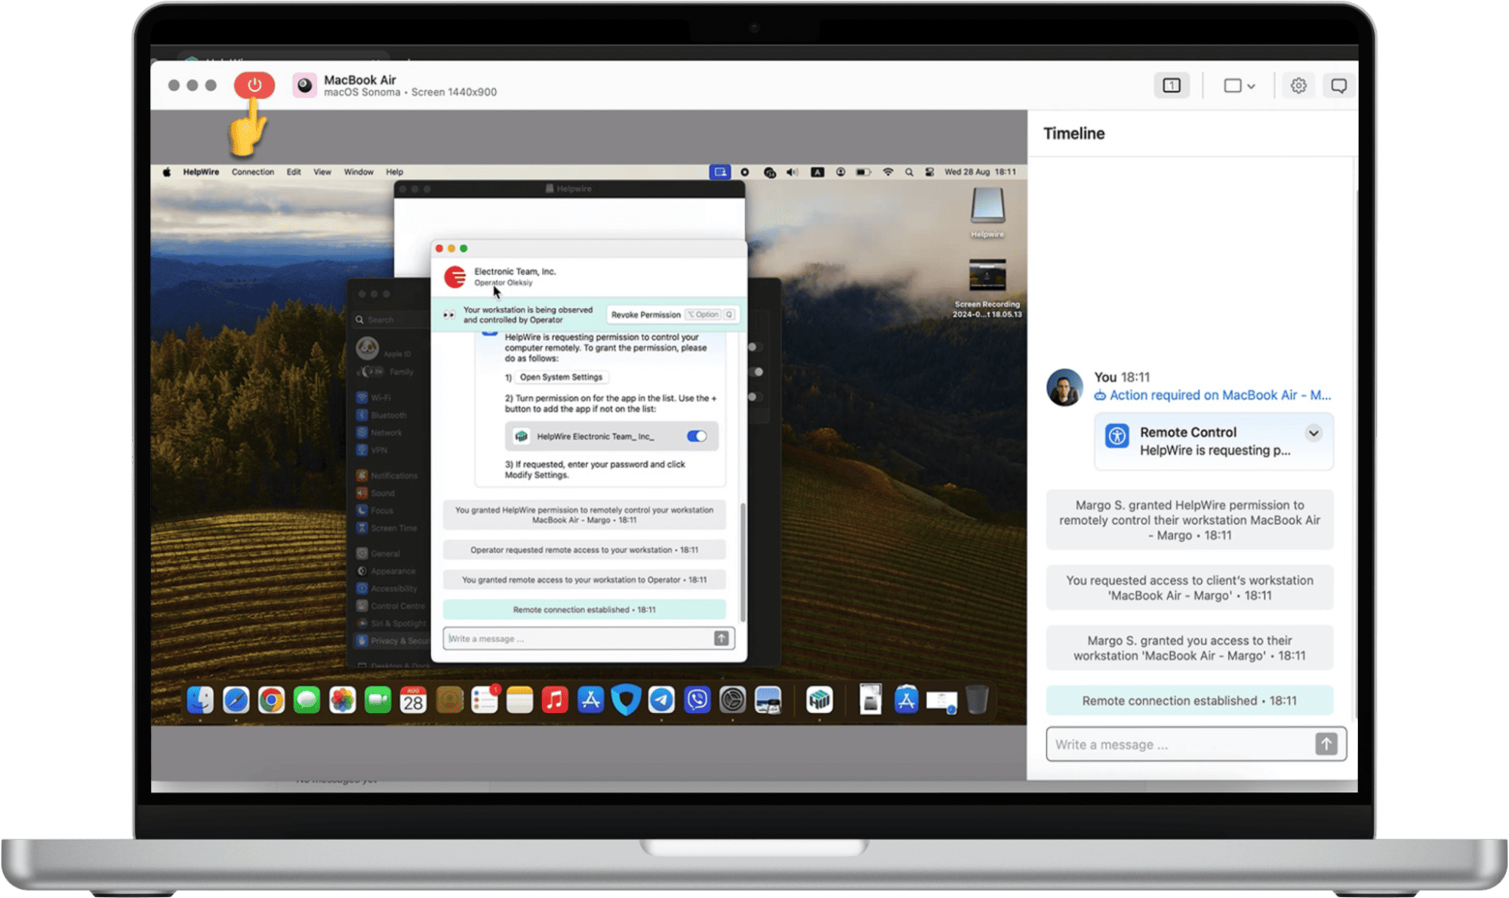Click Open System Settings button in instructions

coord(561,377)
